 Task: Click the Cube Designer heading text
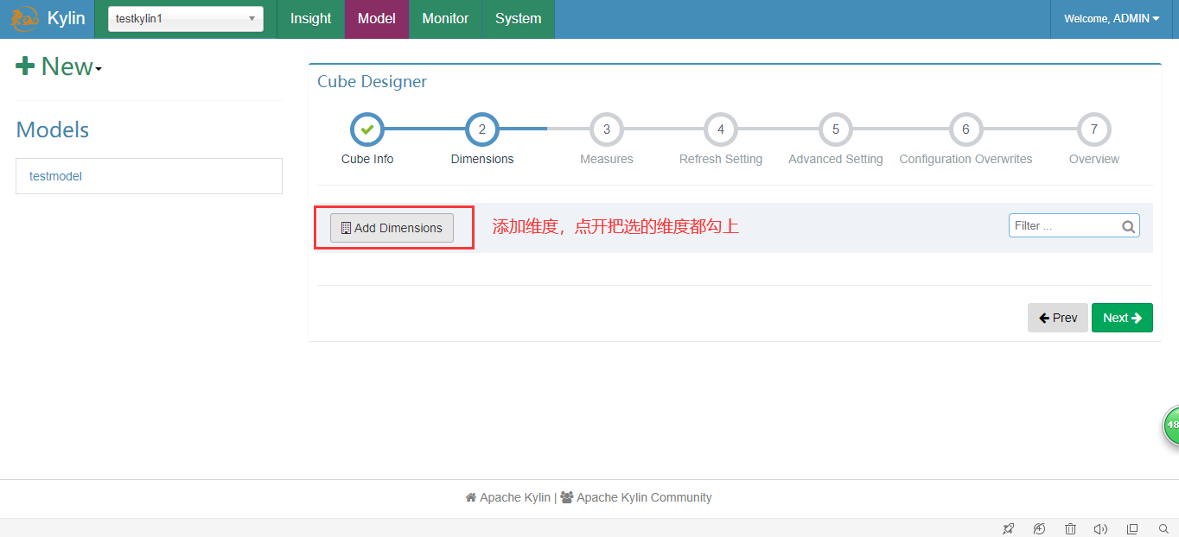[372, 82]
